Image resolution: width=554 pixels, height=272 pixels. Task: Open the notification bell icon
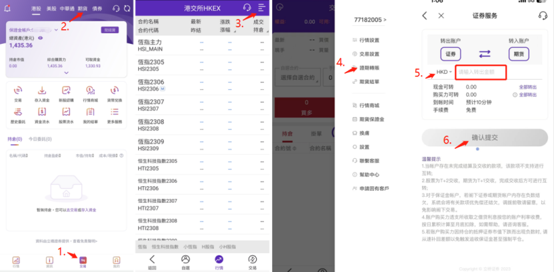[x=7, y=9]
